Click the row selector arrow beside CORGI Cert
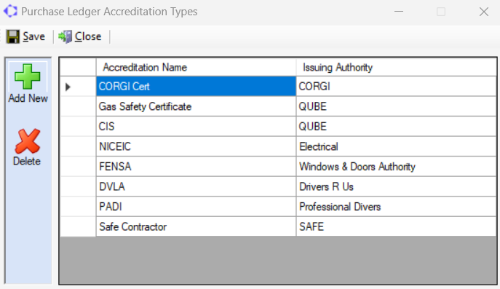500x289 pixels. [x=68, y=87]
